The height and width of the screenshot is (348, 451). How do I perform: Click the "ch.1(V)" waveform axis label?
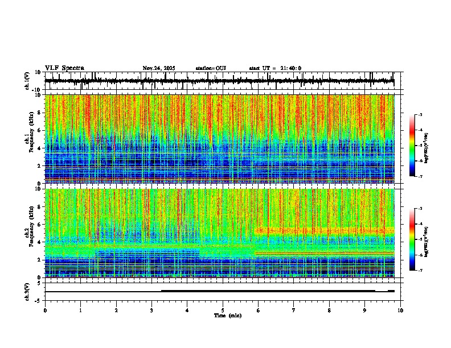[27, 81]
